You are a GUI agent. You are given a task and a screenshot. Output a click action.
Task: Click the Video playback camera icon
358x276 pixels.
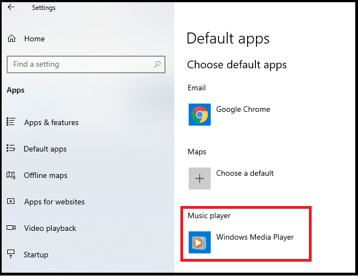click(x=11, y=228)
